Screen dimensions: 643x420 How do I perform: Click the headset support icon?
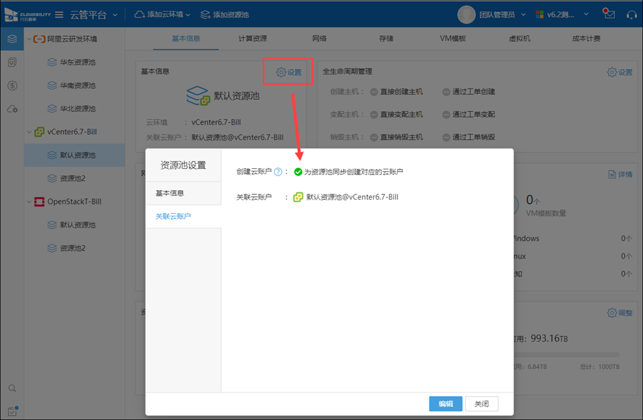[x=631, y=15]
